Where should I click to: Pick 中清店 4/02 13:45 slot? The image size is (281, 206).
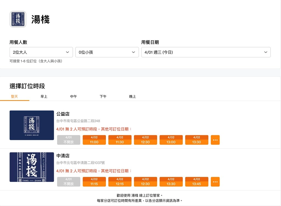pos(196,182)
